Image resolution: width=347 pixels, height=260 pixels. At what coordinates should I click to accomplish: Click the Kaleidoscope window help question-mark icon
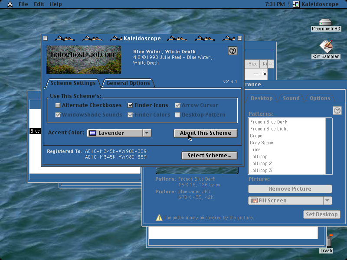coord(232,51)
